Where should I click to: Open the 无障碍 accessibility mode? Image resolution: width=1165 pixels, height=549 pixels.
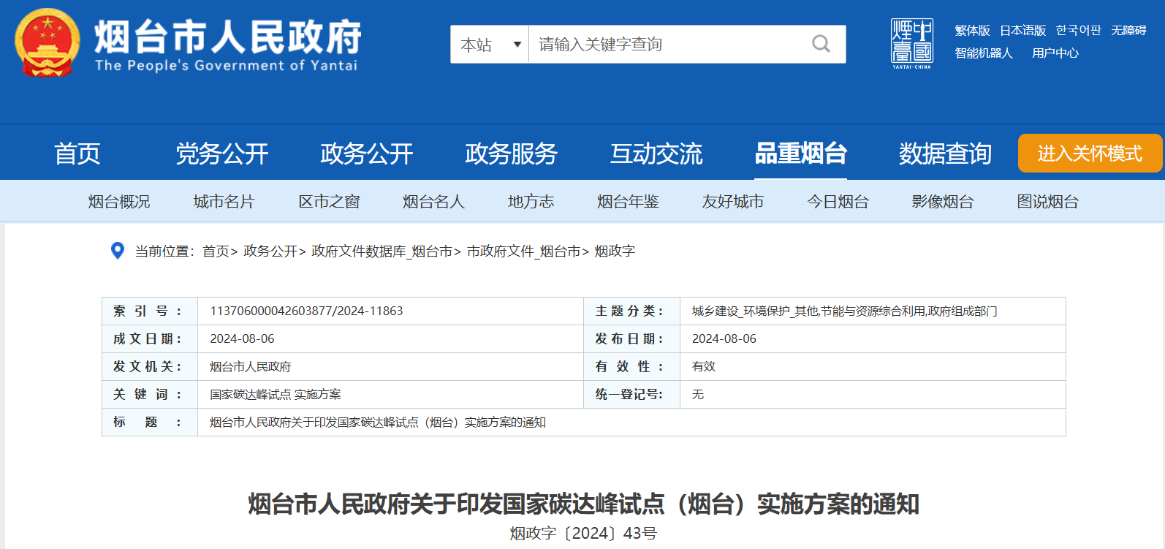click(1128, 31)
